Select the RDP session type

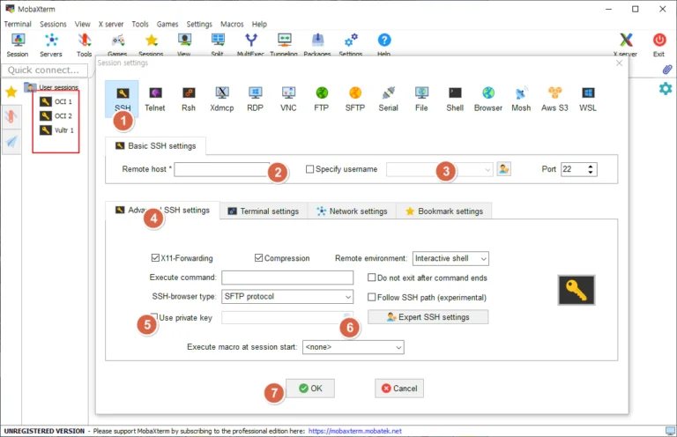coord(255,99)
